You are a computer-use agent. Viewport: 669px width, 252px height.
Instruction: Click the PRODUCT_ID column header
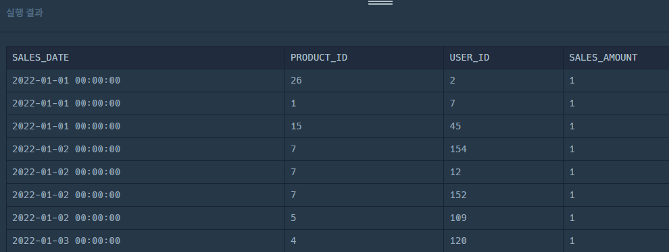point(364,57)
